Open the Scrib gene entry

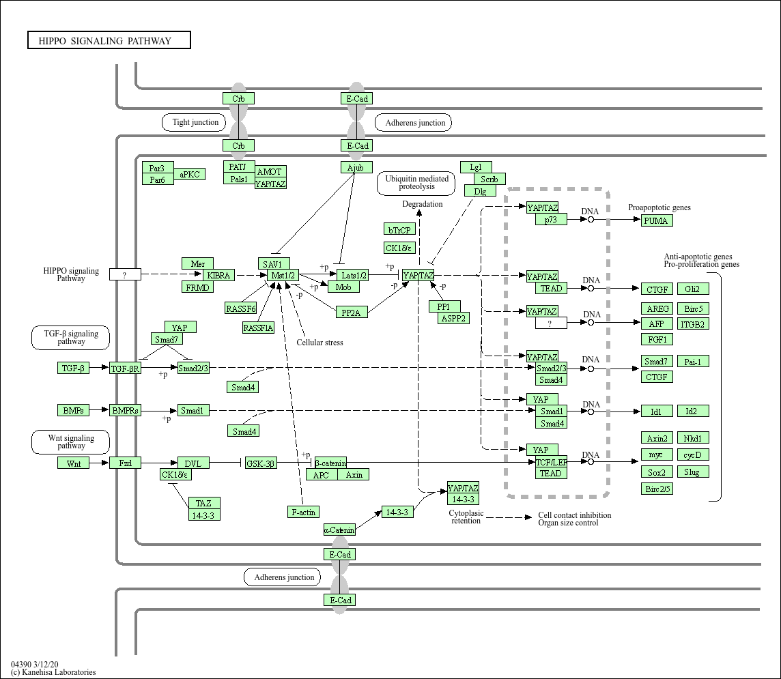[x=489, y=179]
